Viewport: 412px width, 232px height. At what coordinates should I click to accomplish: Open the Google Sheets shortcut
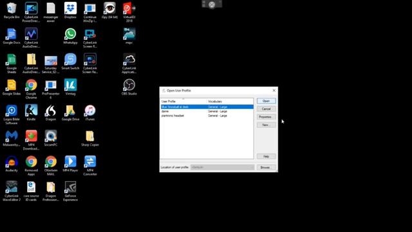[x=12, y=63]
